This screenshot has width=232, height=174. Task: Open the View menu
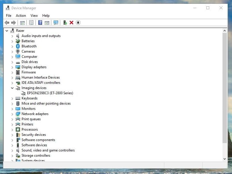34,16
